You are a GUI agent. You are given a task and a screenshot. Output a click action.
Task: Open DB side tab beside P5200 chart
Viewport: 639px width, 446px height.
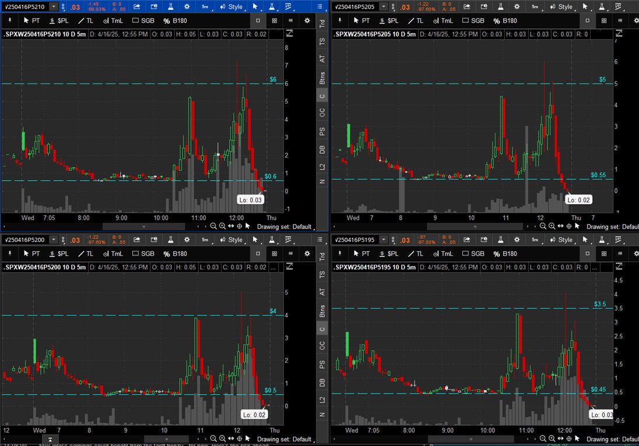322,382
